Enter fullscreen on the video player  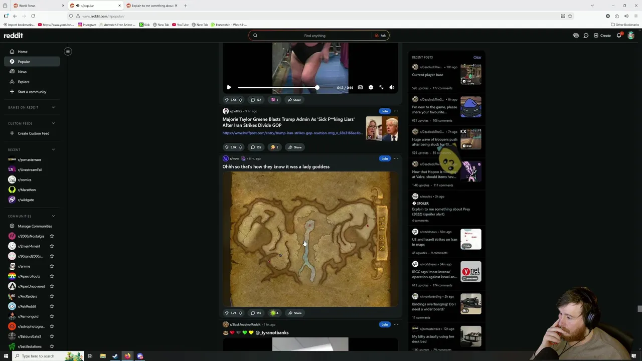coord(381,87)
